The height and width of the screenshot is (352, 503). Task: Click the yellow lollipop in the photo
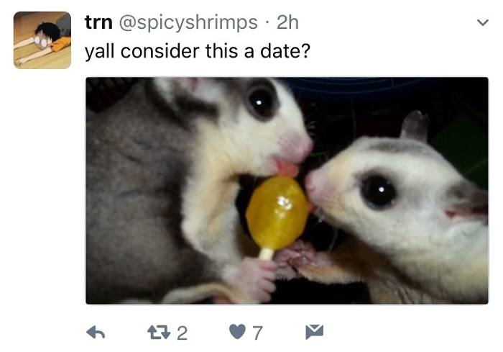[277, 213]
